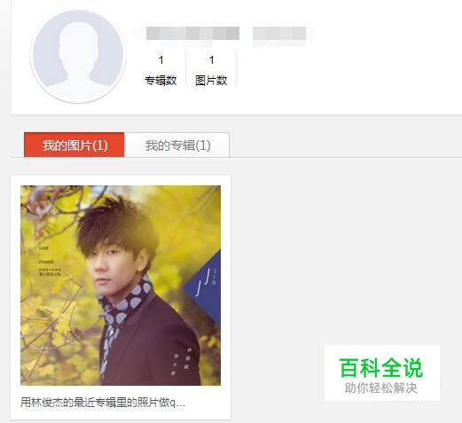Select the number above 图片数
462x423 pixels.
[211, 60]
